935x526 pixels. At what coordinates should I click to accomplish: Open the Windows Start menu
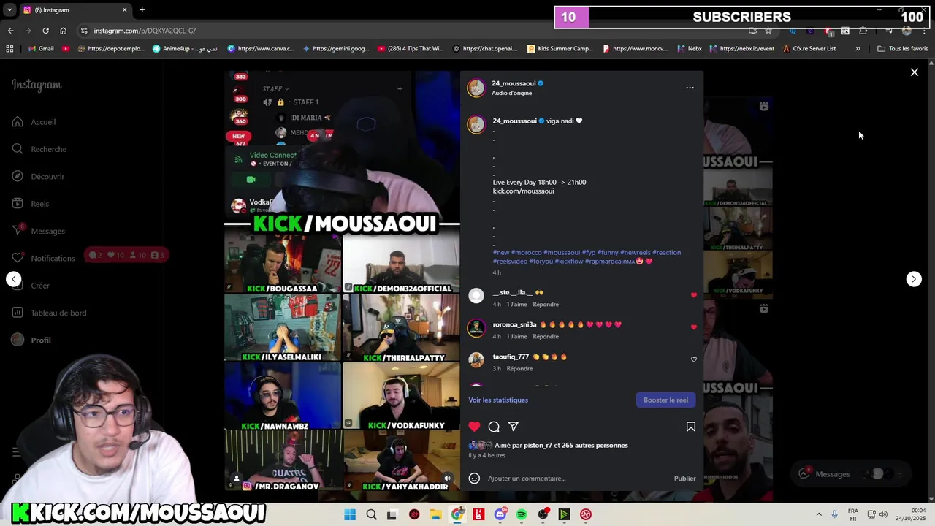pos(350,515)
